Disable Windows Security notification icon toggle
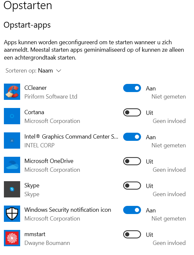194x255 pixels. [132, 210]
